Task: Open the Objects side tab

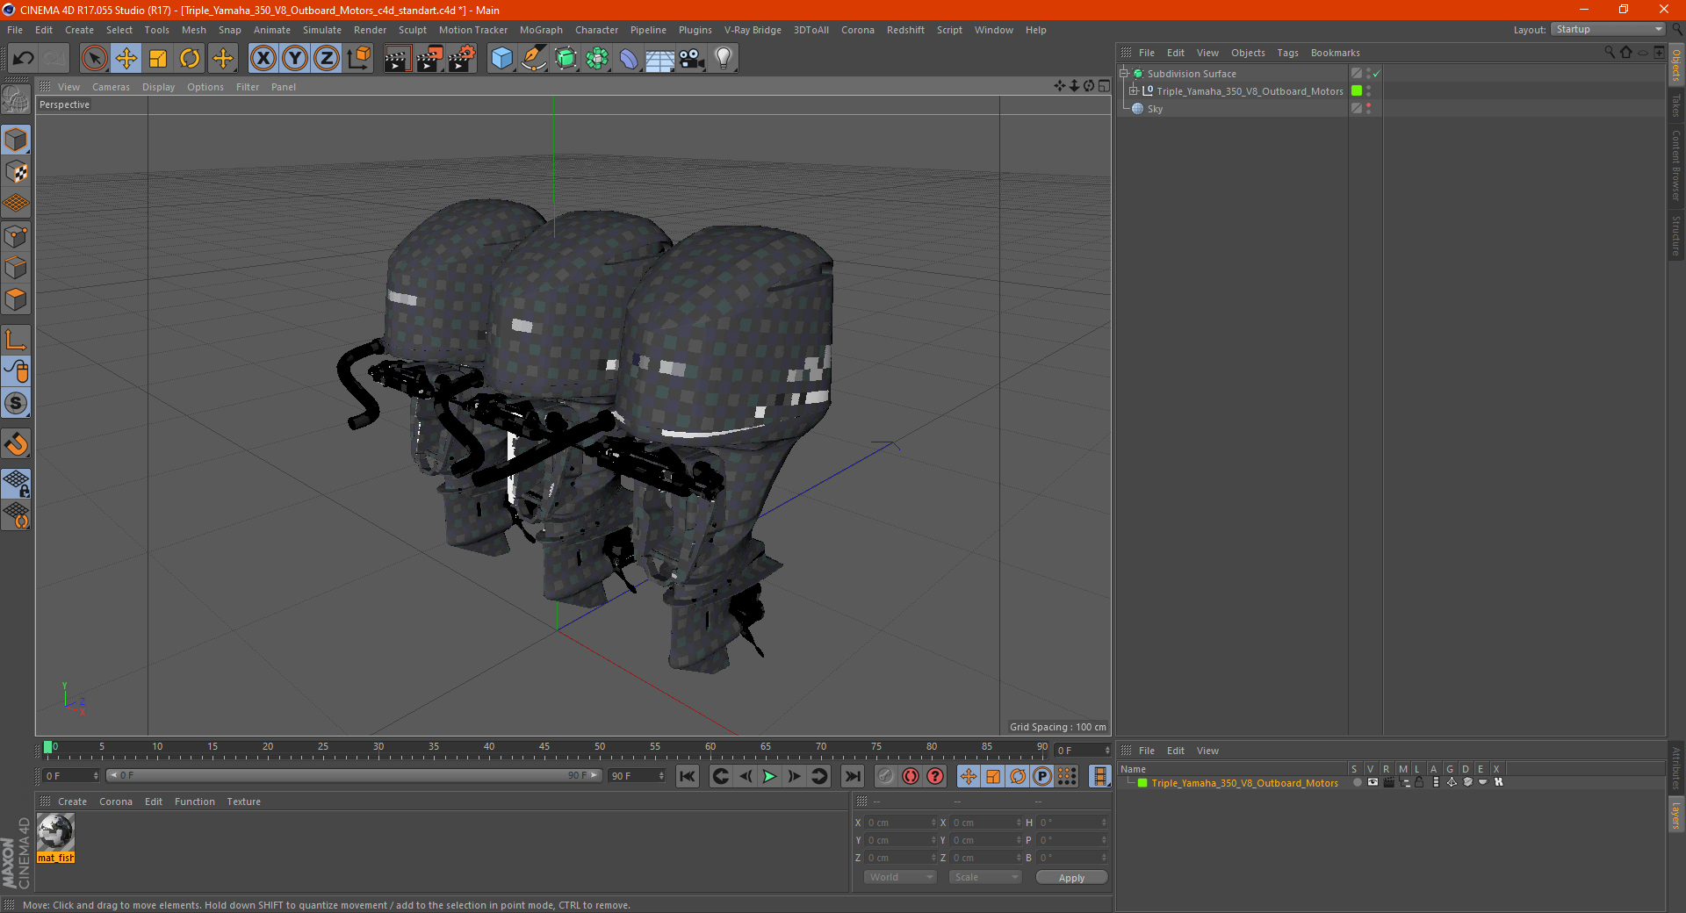Action: 1676,65
